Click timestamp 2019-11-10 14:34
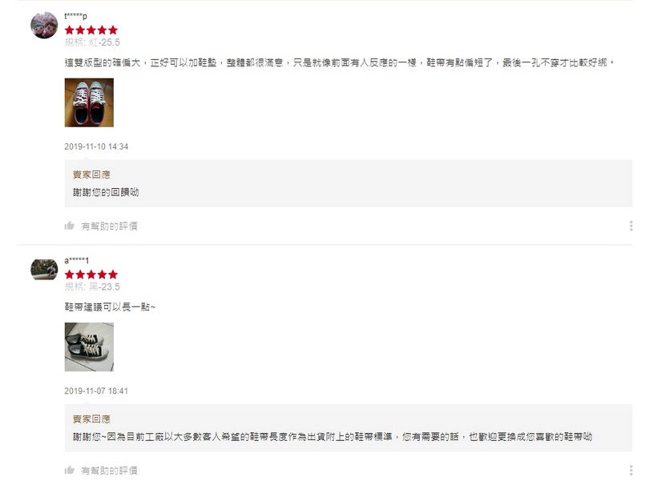This screenshot has height=489, width=649. [x=96, y=146]
